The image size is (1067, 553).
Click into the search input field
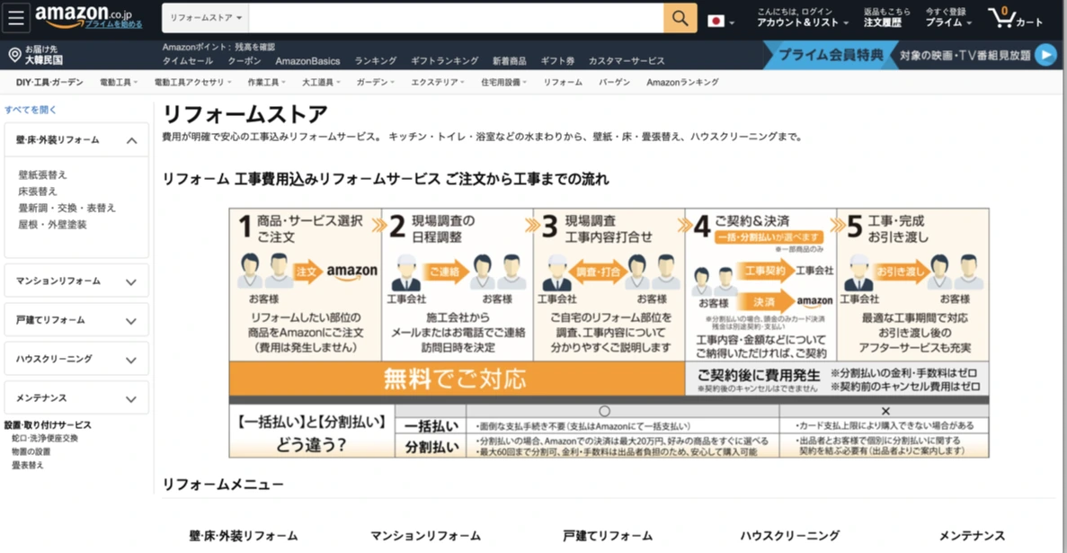(456, 18)
